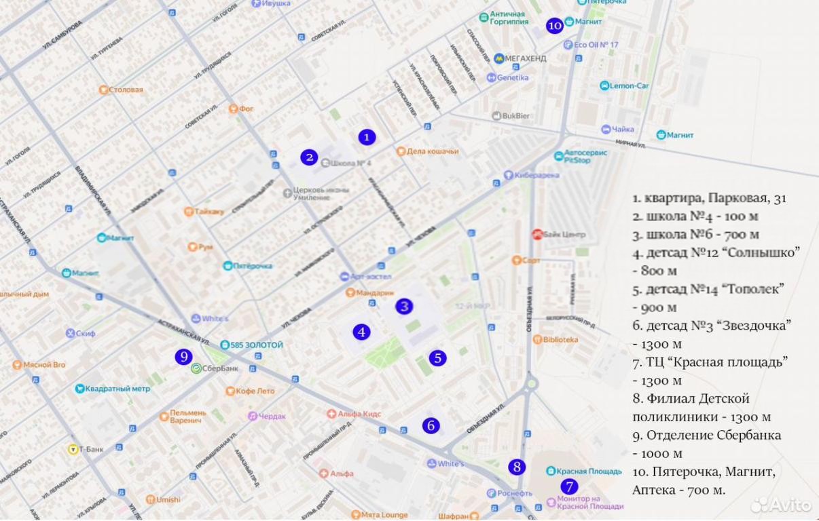Click the Avito watermark logo

(781, 504)
